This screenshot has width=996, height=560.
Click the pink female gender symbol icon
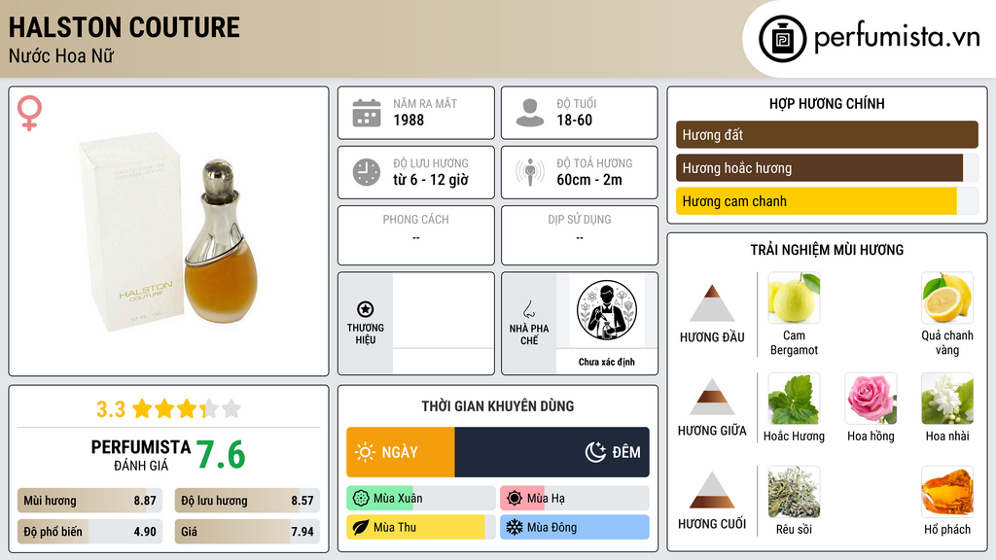pyautogui.click(x=29, y=113)
